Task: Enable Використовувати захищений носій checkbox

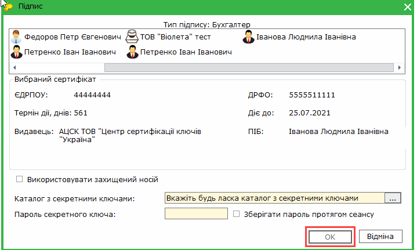Action: pyautogui.click(x=20, y=180)
